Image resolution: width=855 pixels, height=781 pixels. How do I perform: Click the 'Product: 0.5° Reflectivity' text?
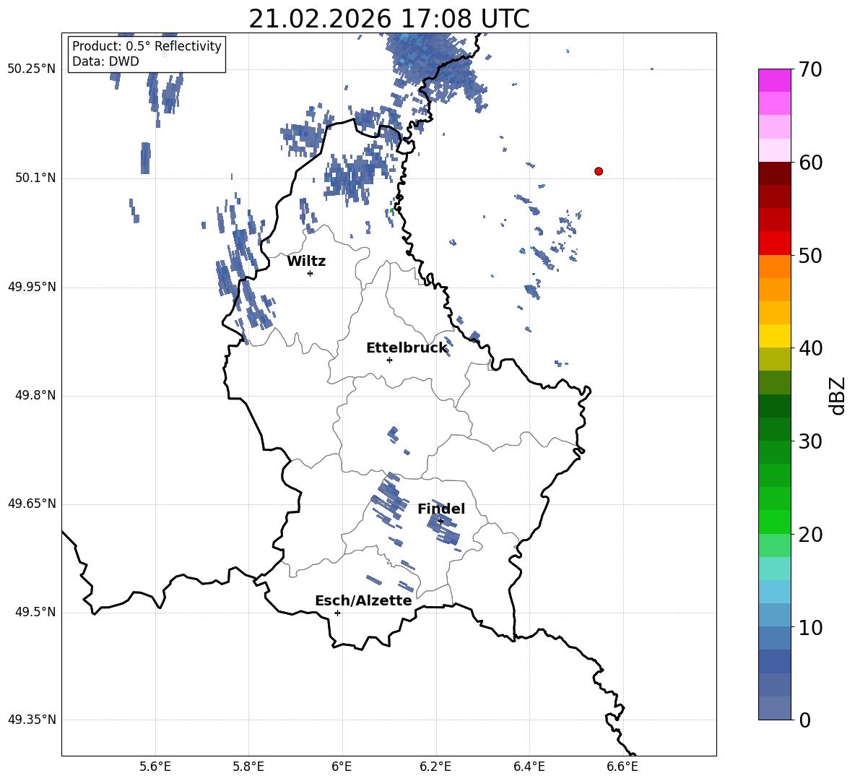pos(147,46)
